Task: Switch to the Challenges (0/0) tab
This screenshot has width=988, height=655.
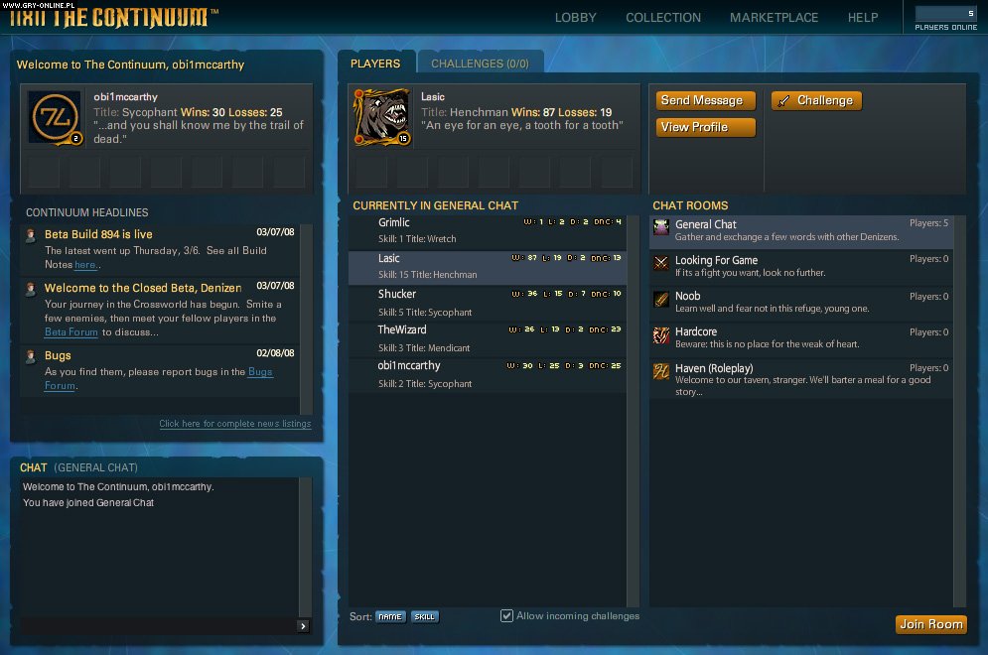Action: coord(480,62)
